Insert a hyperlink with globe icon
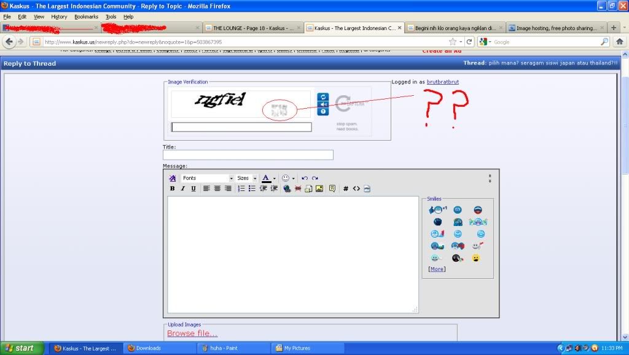This screenshot has height=355, width=629. tap(287, 189)
